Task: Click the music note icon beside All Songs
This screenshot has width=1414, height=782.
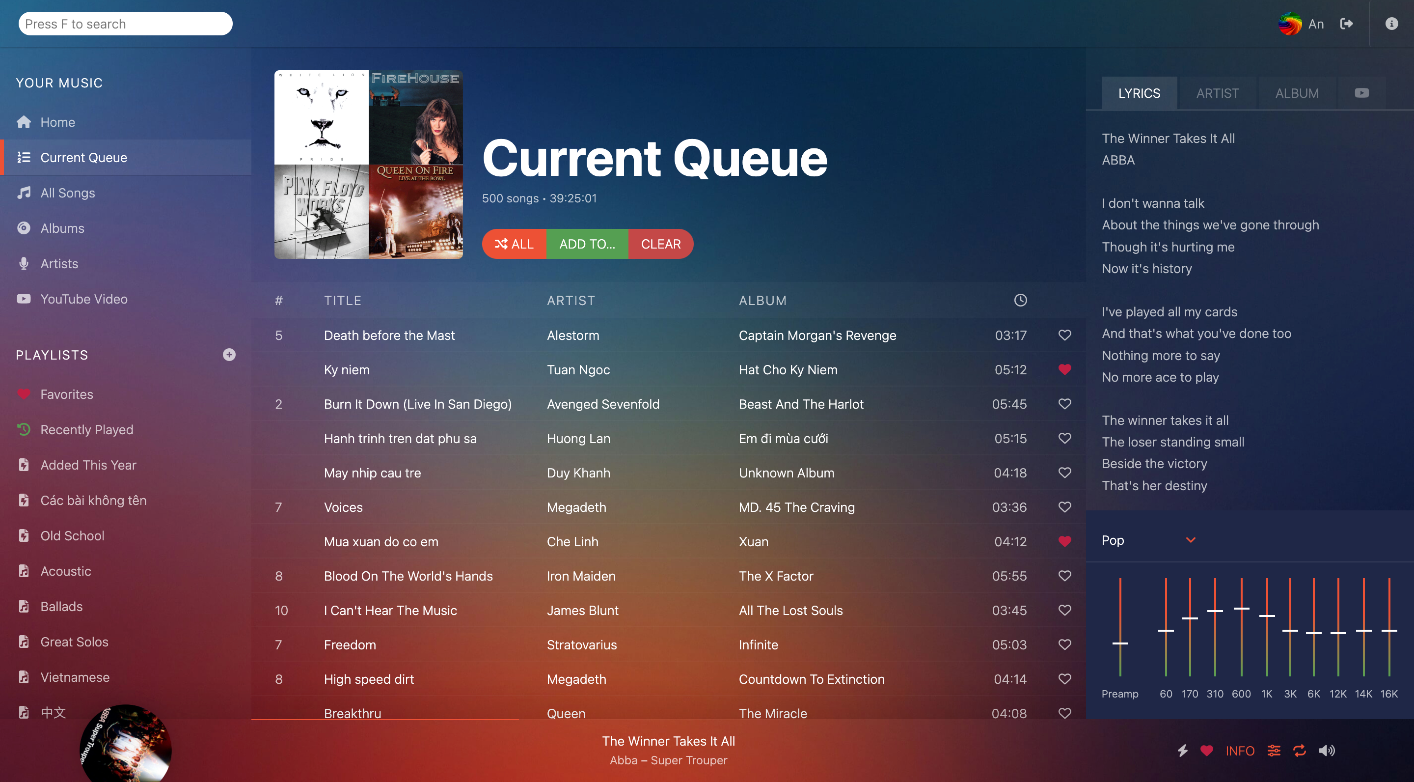Action: pos(24,193)
